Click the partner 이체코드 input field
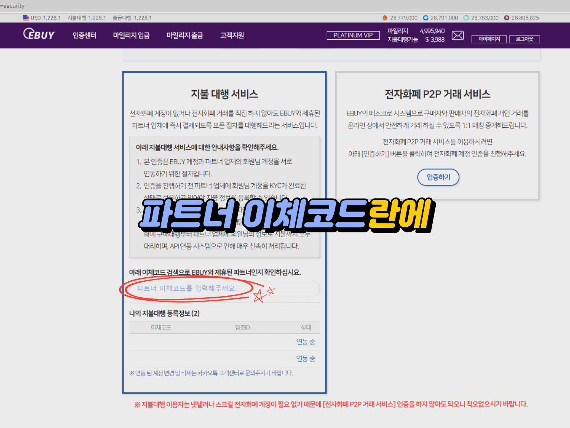The image size is (570, 428). tap(223, 288)
